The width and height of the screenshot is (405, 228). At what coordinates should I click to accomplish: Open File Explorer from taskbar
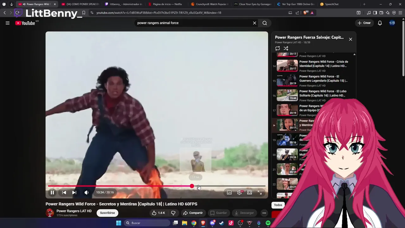[x=184, y=223]
